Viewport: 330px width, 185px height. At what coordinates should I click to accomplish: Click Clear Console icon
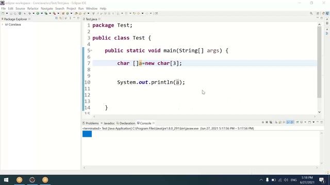point(276,122)
